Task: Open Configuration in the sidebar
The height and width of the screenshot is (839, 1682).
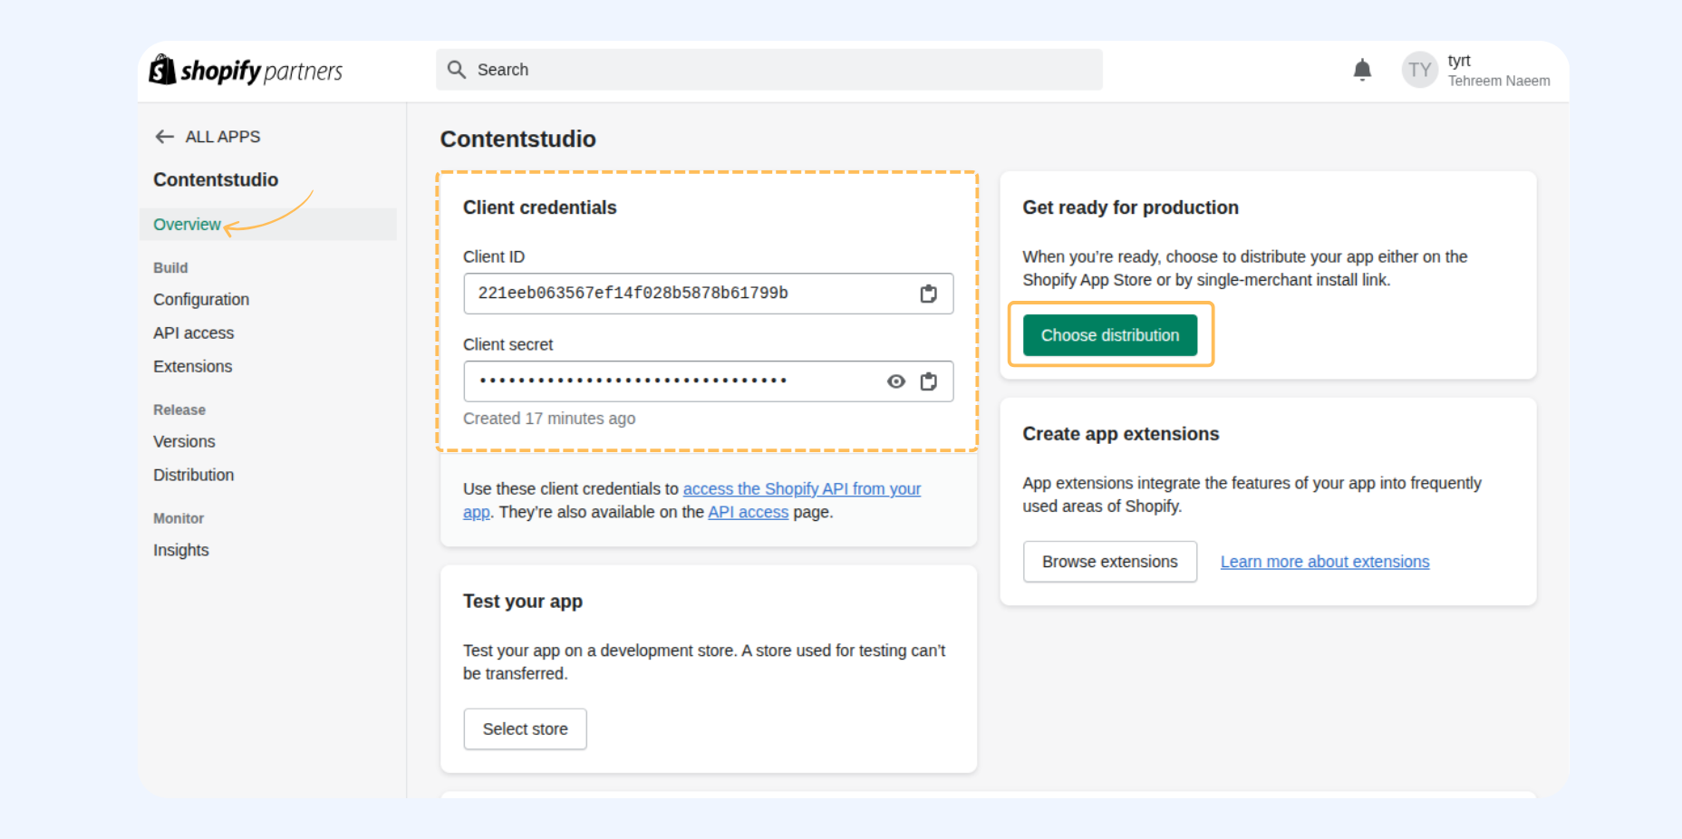Action: click(x=201, y=300)
